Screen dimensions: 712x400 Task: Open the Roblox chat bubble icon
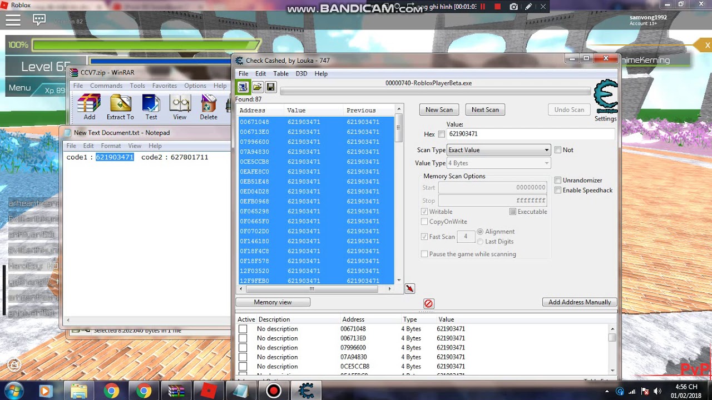[39, 20]
